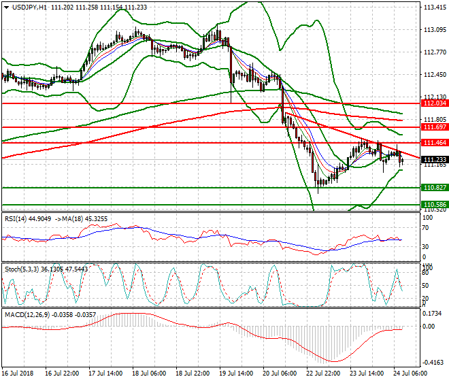Select the 111.464 red resistance level label

coord(435,142)
